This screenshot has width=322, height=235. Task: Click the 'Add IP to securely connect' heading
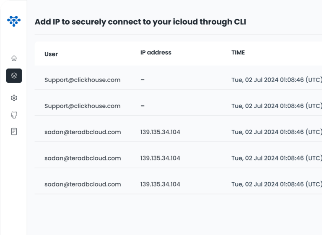pyautogui.click(x=140, y=22)
